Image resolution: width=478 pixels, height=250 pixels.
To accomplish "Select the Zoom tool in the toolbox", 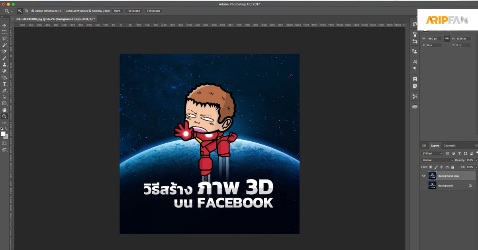I will tap(4, 117).
